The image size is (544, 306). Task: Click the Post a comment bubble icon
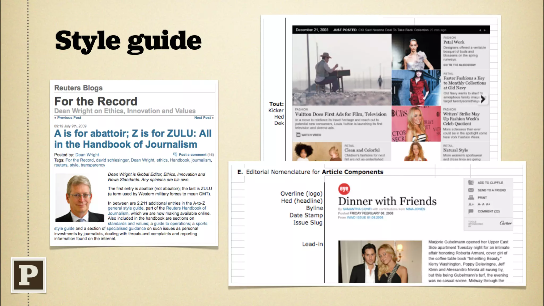tap(175, 154)
